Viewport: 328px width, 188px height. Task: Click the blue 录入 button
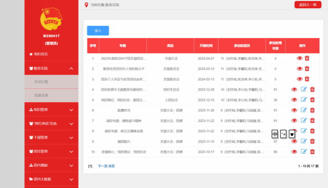pos(98,31)
